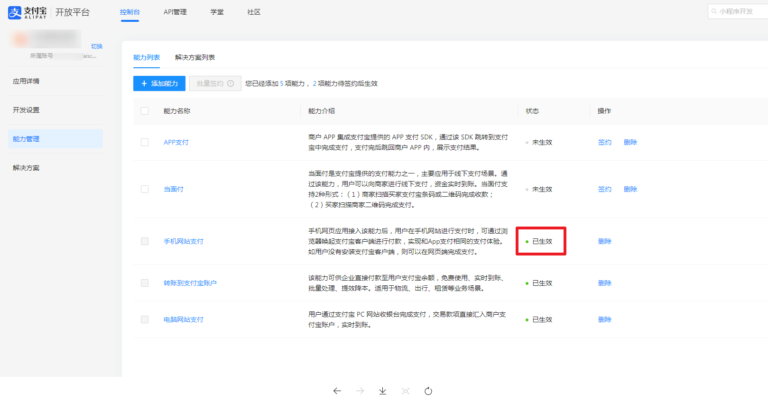Click the fit-to-screen icon
This screenshot has height=401, width=768.
pyautogui.click(x=406, y=391)
